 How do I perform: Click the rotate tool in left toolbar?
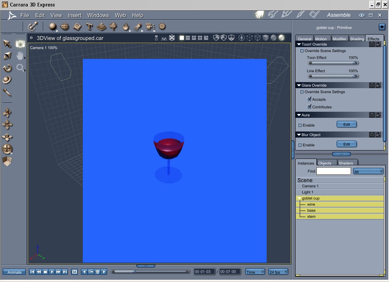click(7, 68)
